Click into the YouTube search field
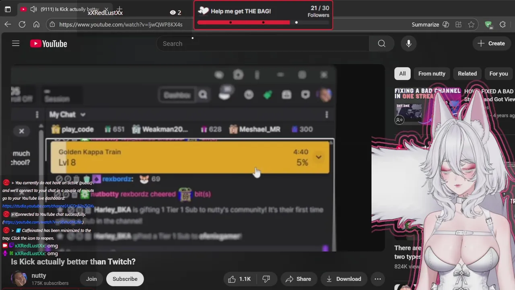The image size is (515, 290). 263,43
